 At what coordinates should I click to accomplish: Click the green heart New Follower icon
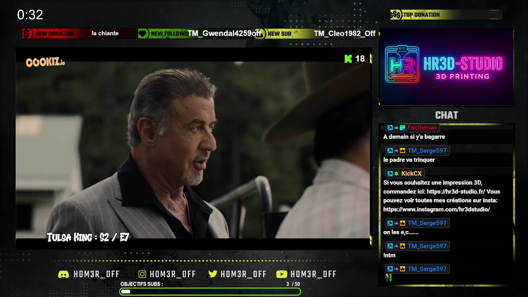(143, 33)
